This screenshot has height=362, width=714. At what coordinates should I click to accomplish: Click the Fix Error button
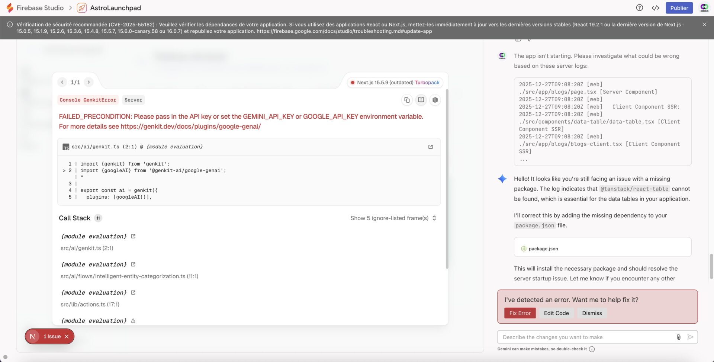point(520,313)
